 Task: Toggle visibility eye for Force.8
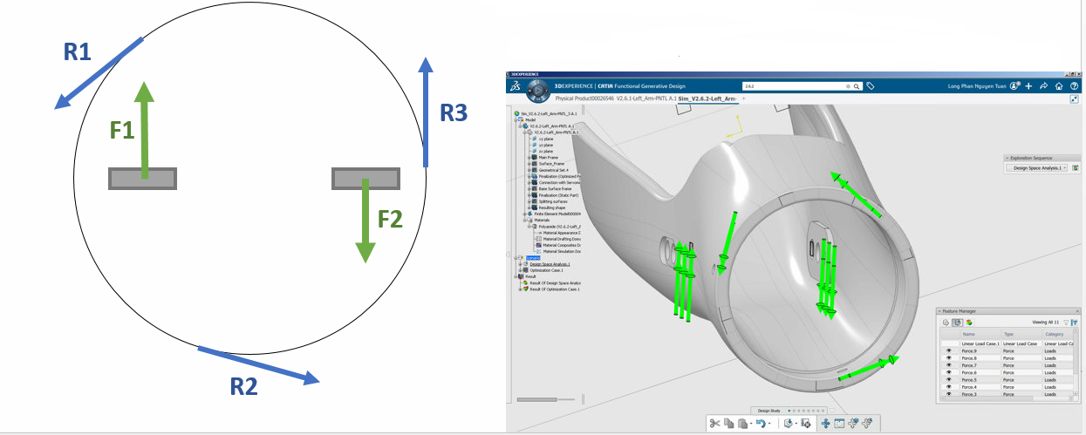pos(949,358)
